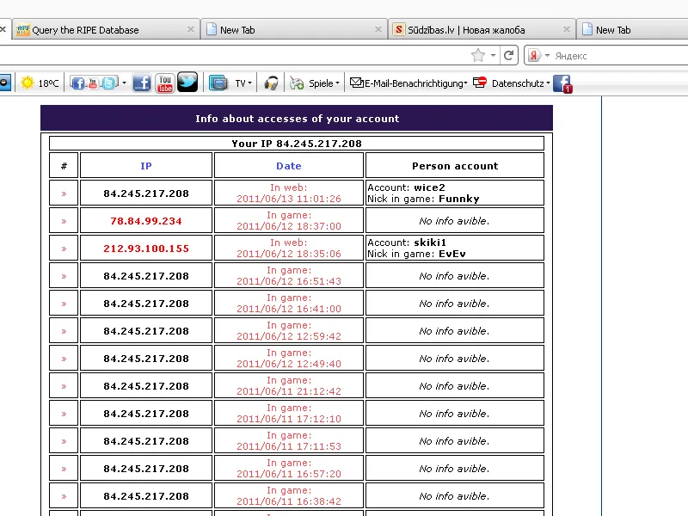
Task: Open the bookmark star dropdown arrow
Action: pos(493,56)
